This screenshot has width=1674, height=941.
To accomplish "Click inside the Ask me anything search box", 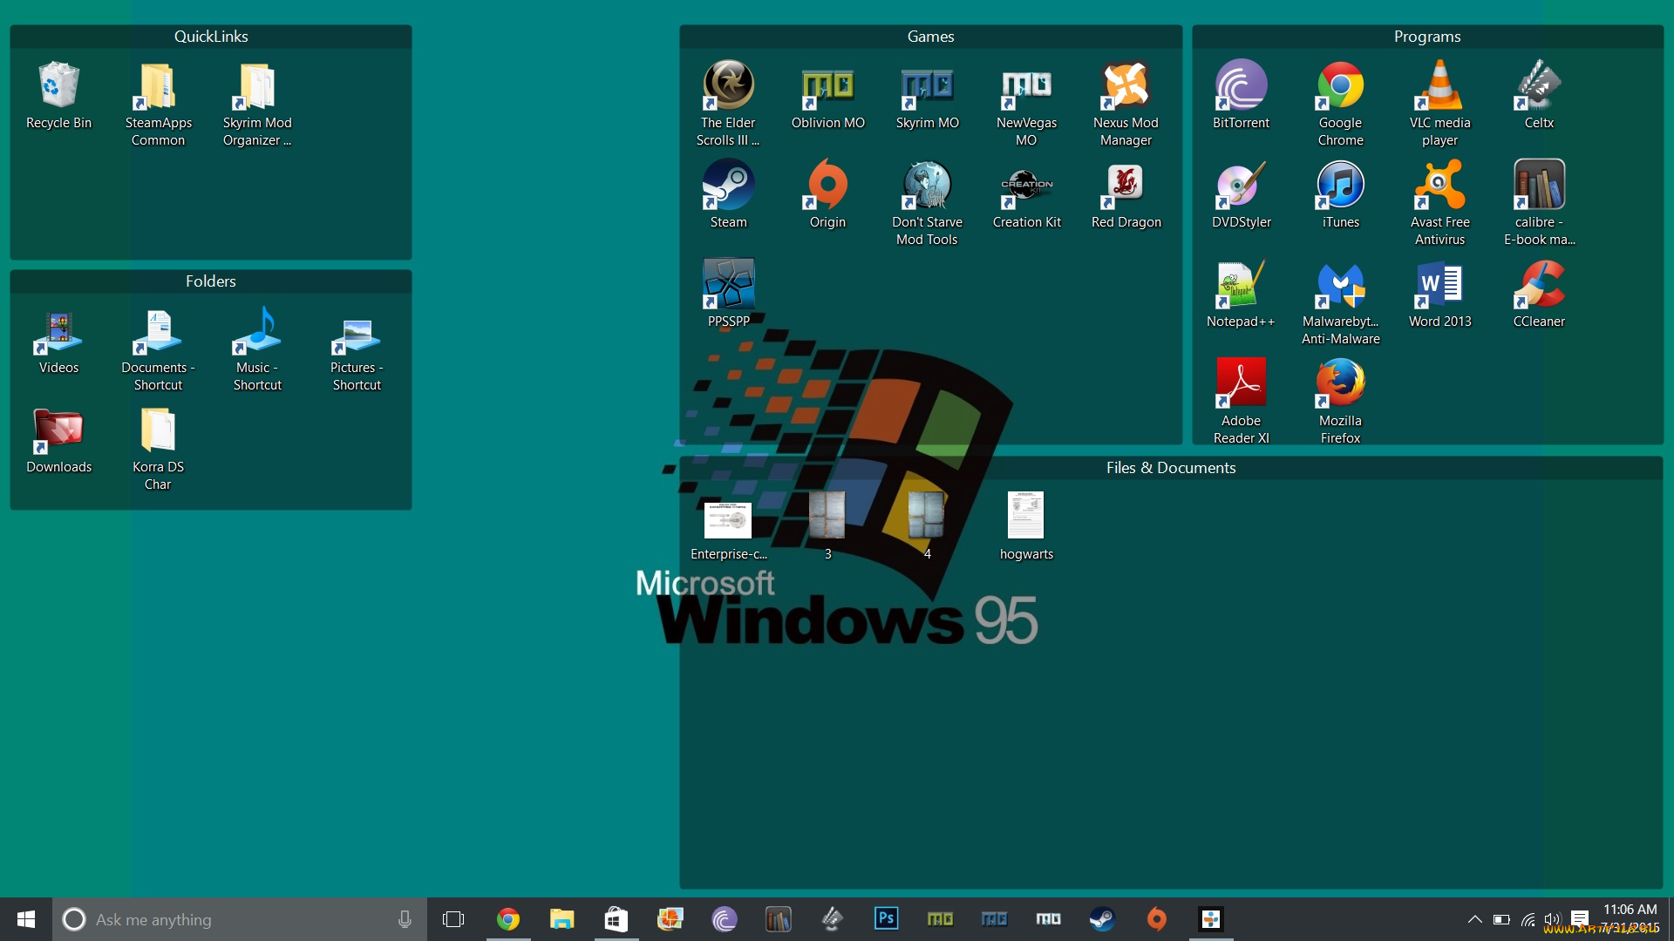I will coord(218,919).
